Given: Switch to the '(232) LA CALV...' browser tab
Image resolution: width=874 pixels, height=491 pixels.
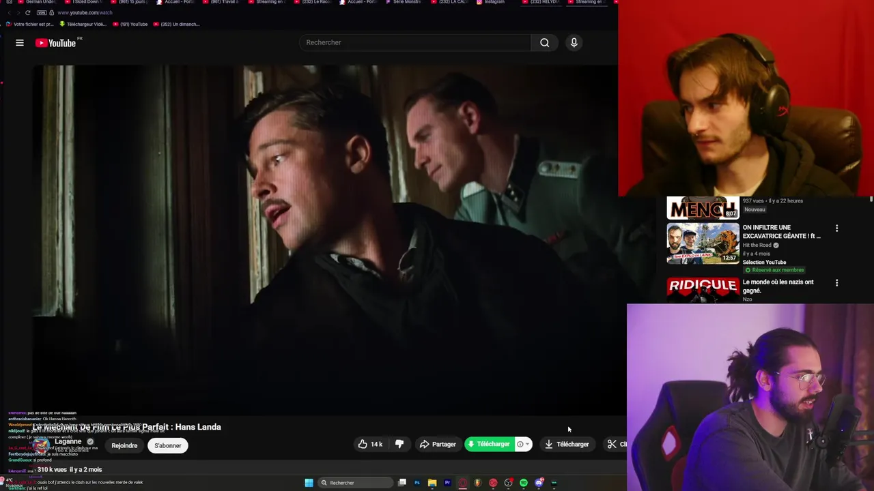Looking at the screenshot, I should (449, 2).
